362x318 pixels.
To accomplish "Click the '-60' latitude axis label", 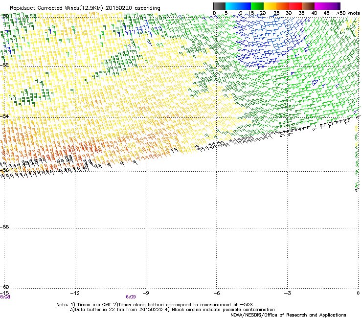I will click(4, 287).
